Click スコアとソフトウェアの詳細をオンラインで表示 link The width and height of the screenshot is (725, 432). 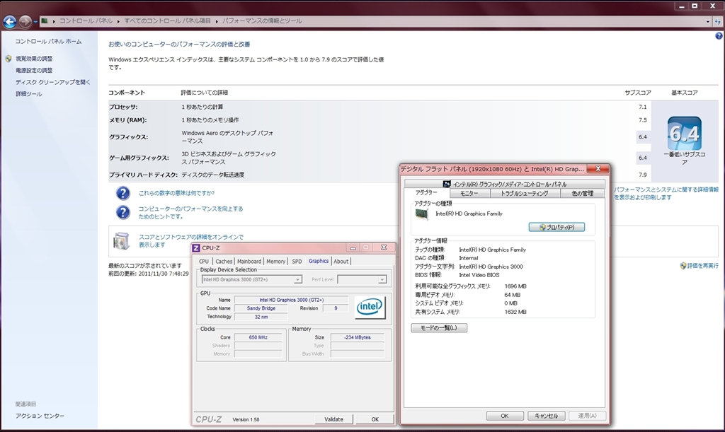190,241
